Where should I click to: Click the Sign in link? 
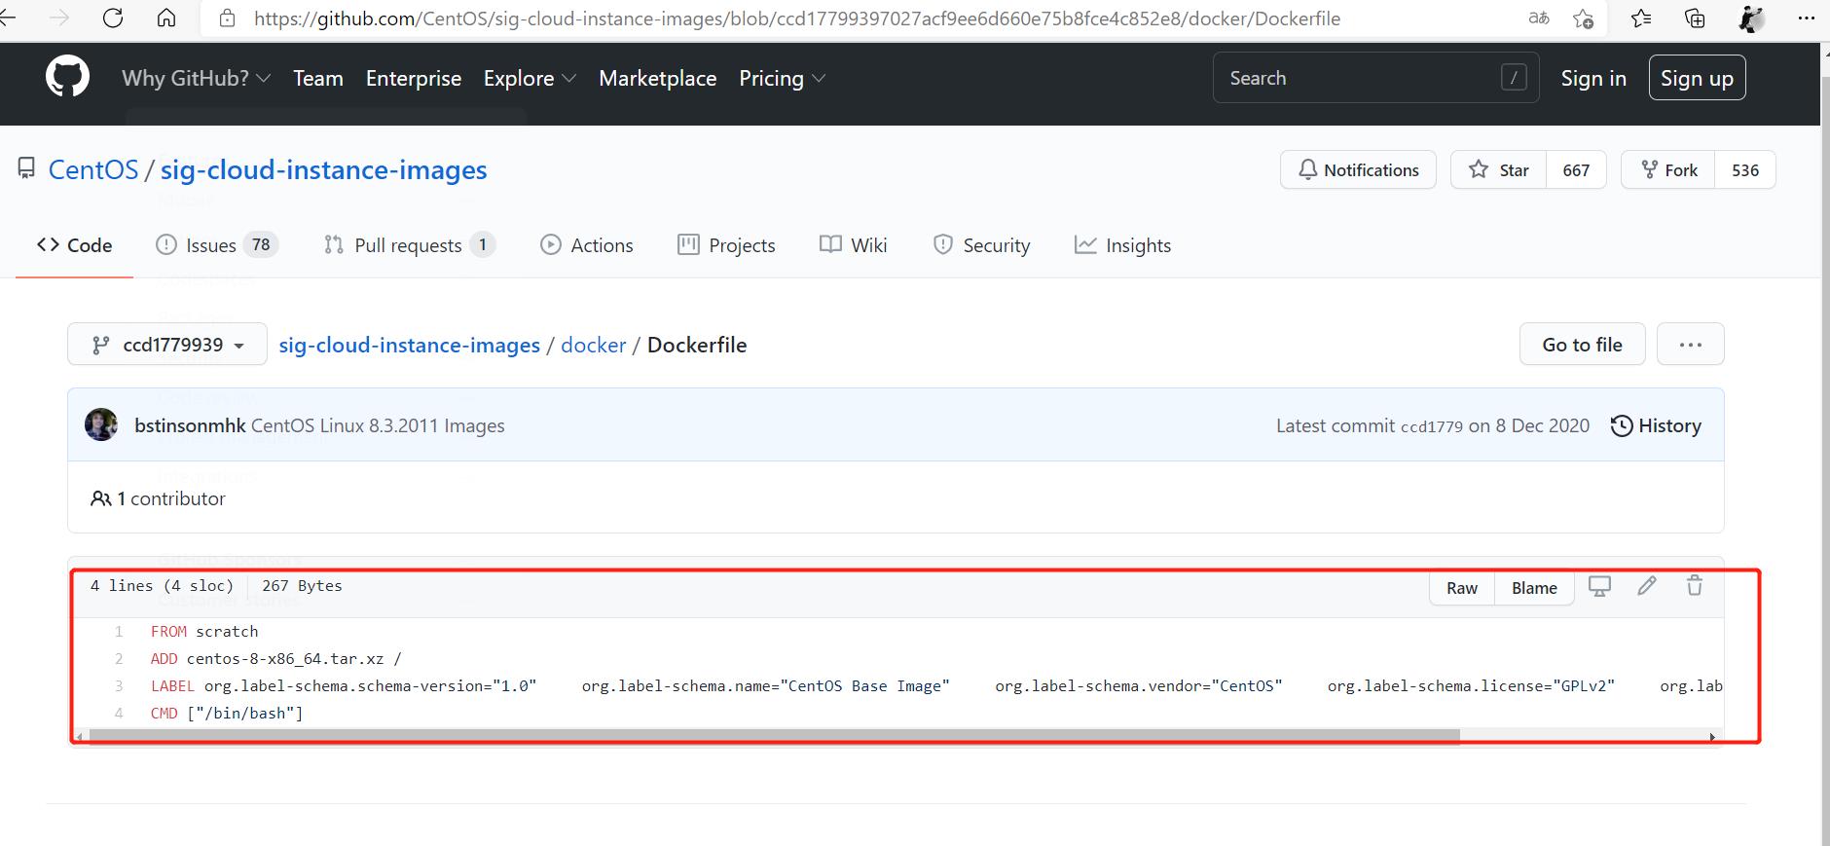[x=1593, y=78]
